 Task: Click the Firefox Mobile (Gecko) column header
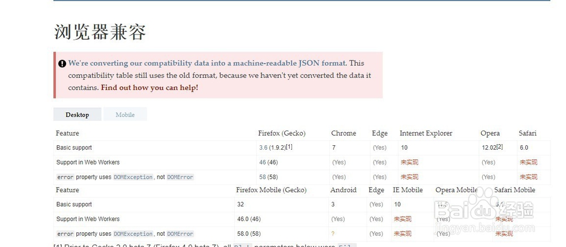(x=272, y=190)
